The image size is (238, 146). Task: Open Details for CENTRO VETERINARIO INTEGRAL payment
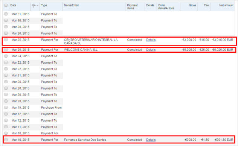[151, 40]
